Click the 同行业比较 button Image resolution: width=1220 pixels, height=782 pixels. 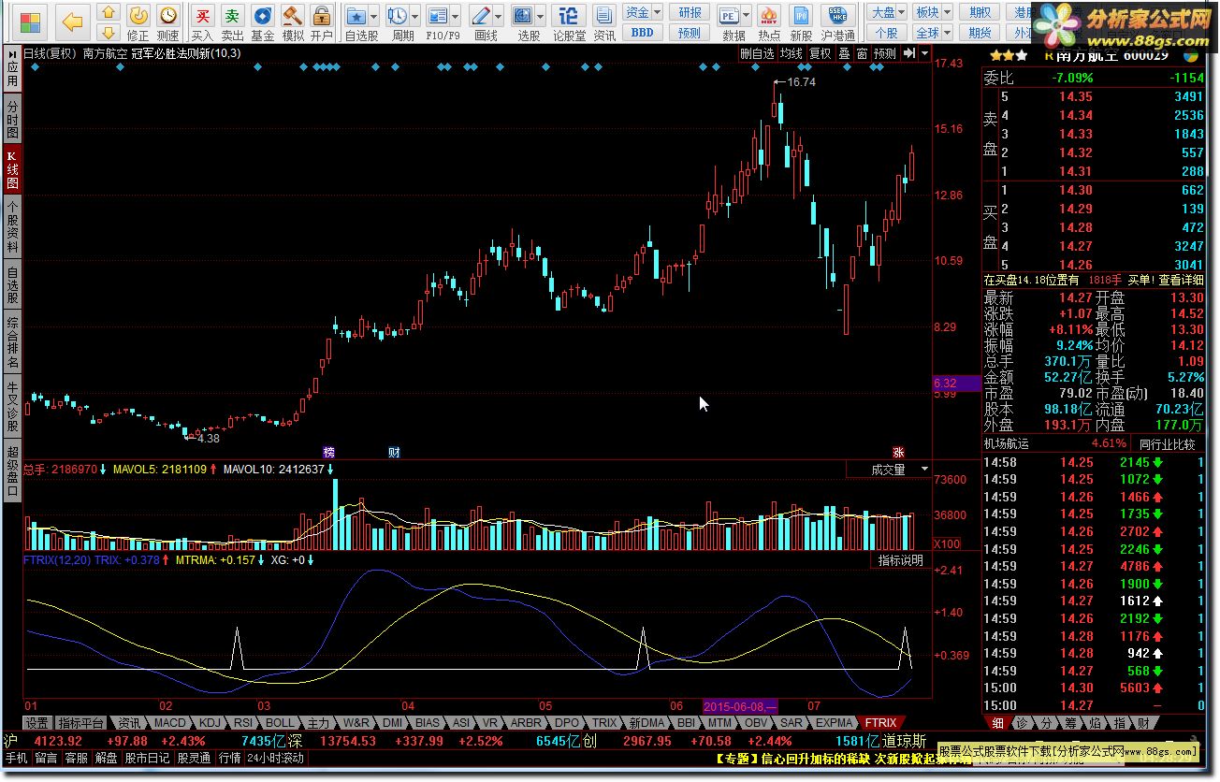coord(1169,443)
